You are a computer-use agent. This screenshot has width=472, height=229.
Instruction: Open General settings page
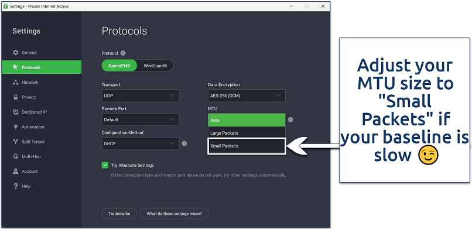[x=42, y=53]
